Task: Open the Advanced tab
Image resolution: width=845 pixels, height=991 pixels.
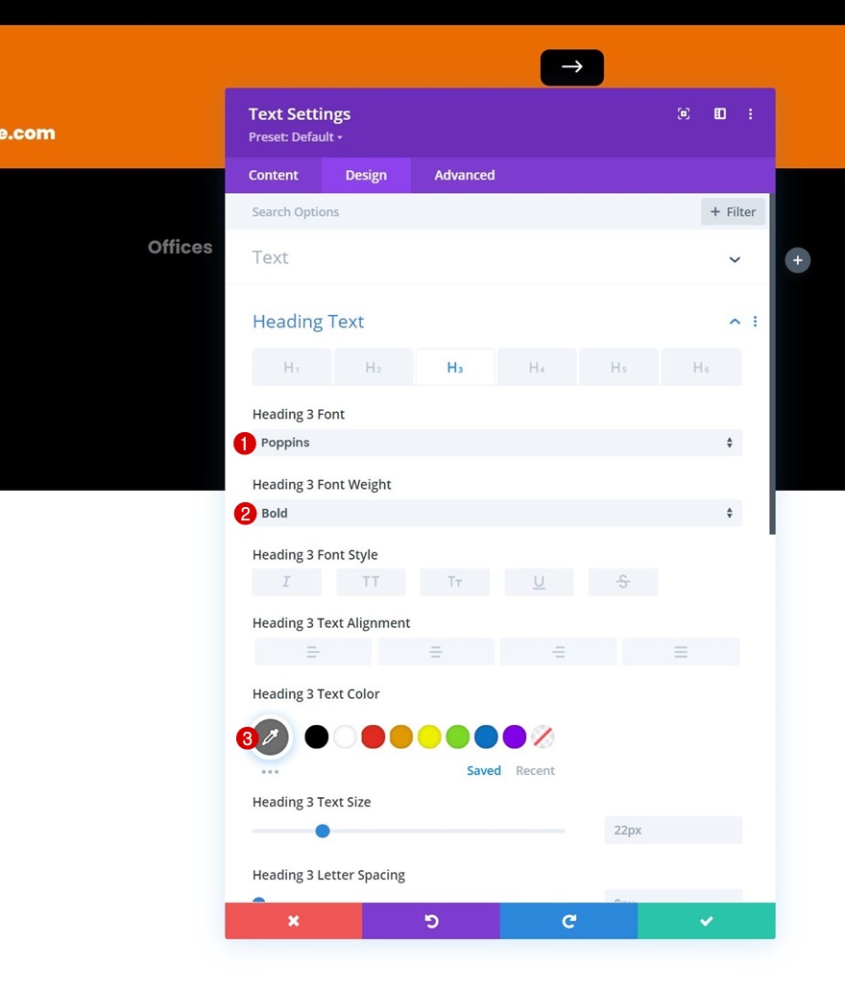Action: pyautogui.click(x=465, y=175)
